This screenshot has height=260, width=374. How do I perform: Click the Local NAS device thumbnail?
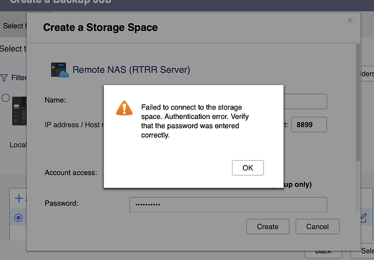point(20,111)
